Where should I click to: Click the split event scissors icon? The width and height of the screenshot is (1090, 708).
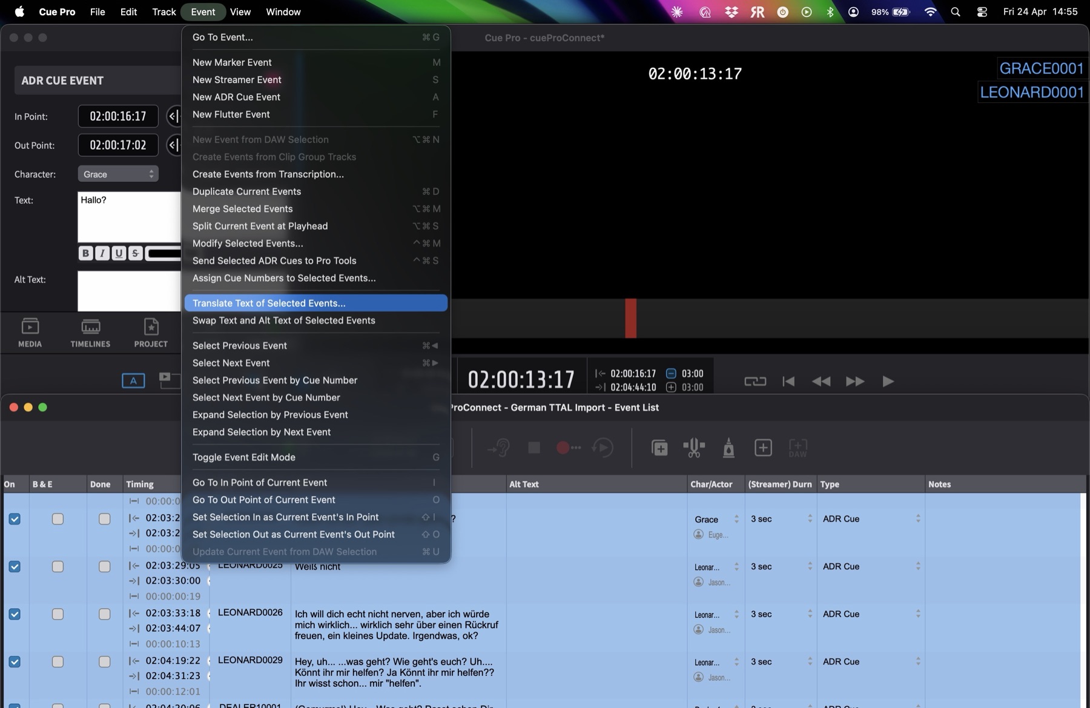point(694,448)
